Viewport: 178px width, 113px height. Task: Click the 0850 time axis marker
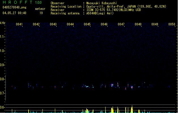(x=172, y=24)
